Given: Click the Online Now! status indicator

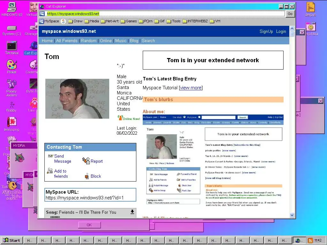Looking at the screenshot, I should coord(129,118).
